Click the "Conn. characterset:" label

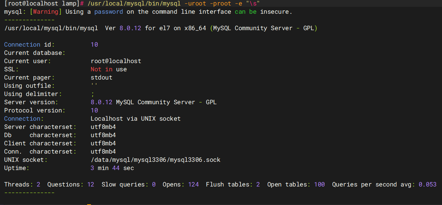40,152
